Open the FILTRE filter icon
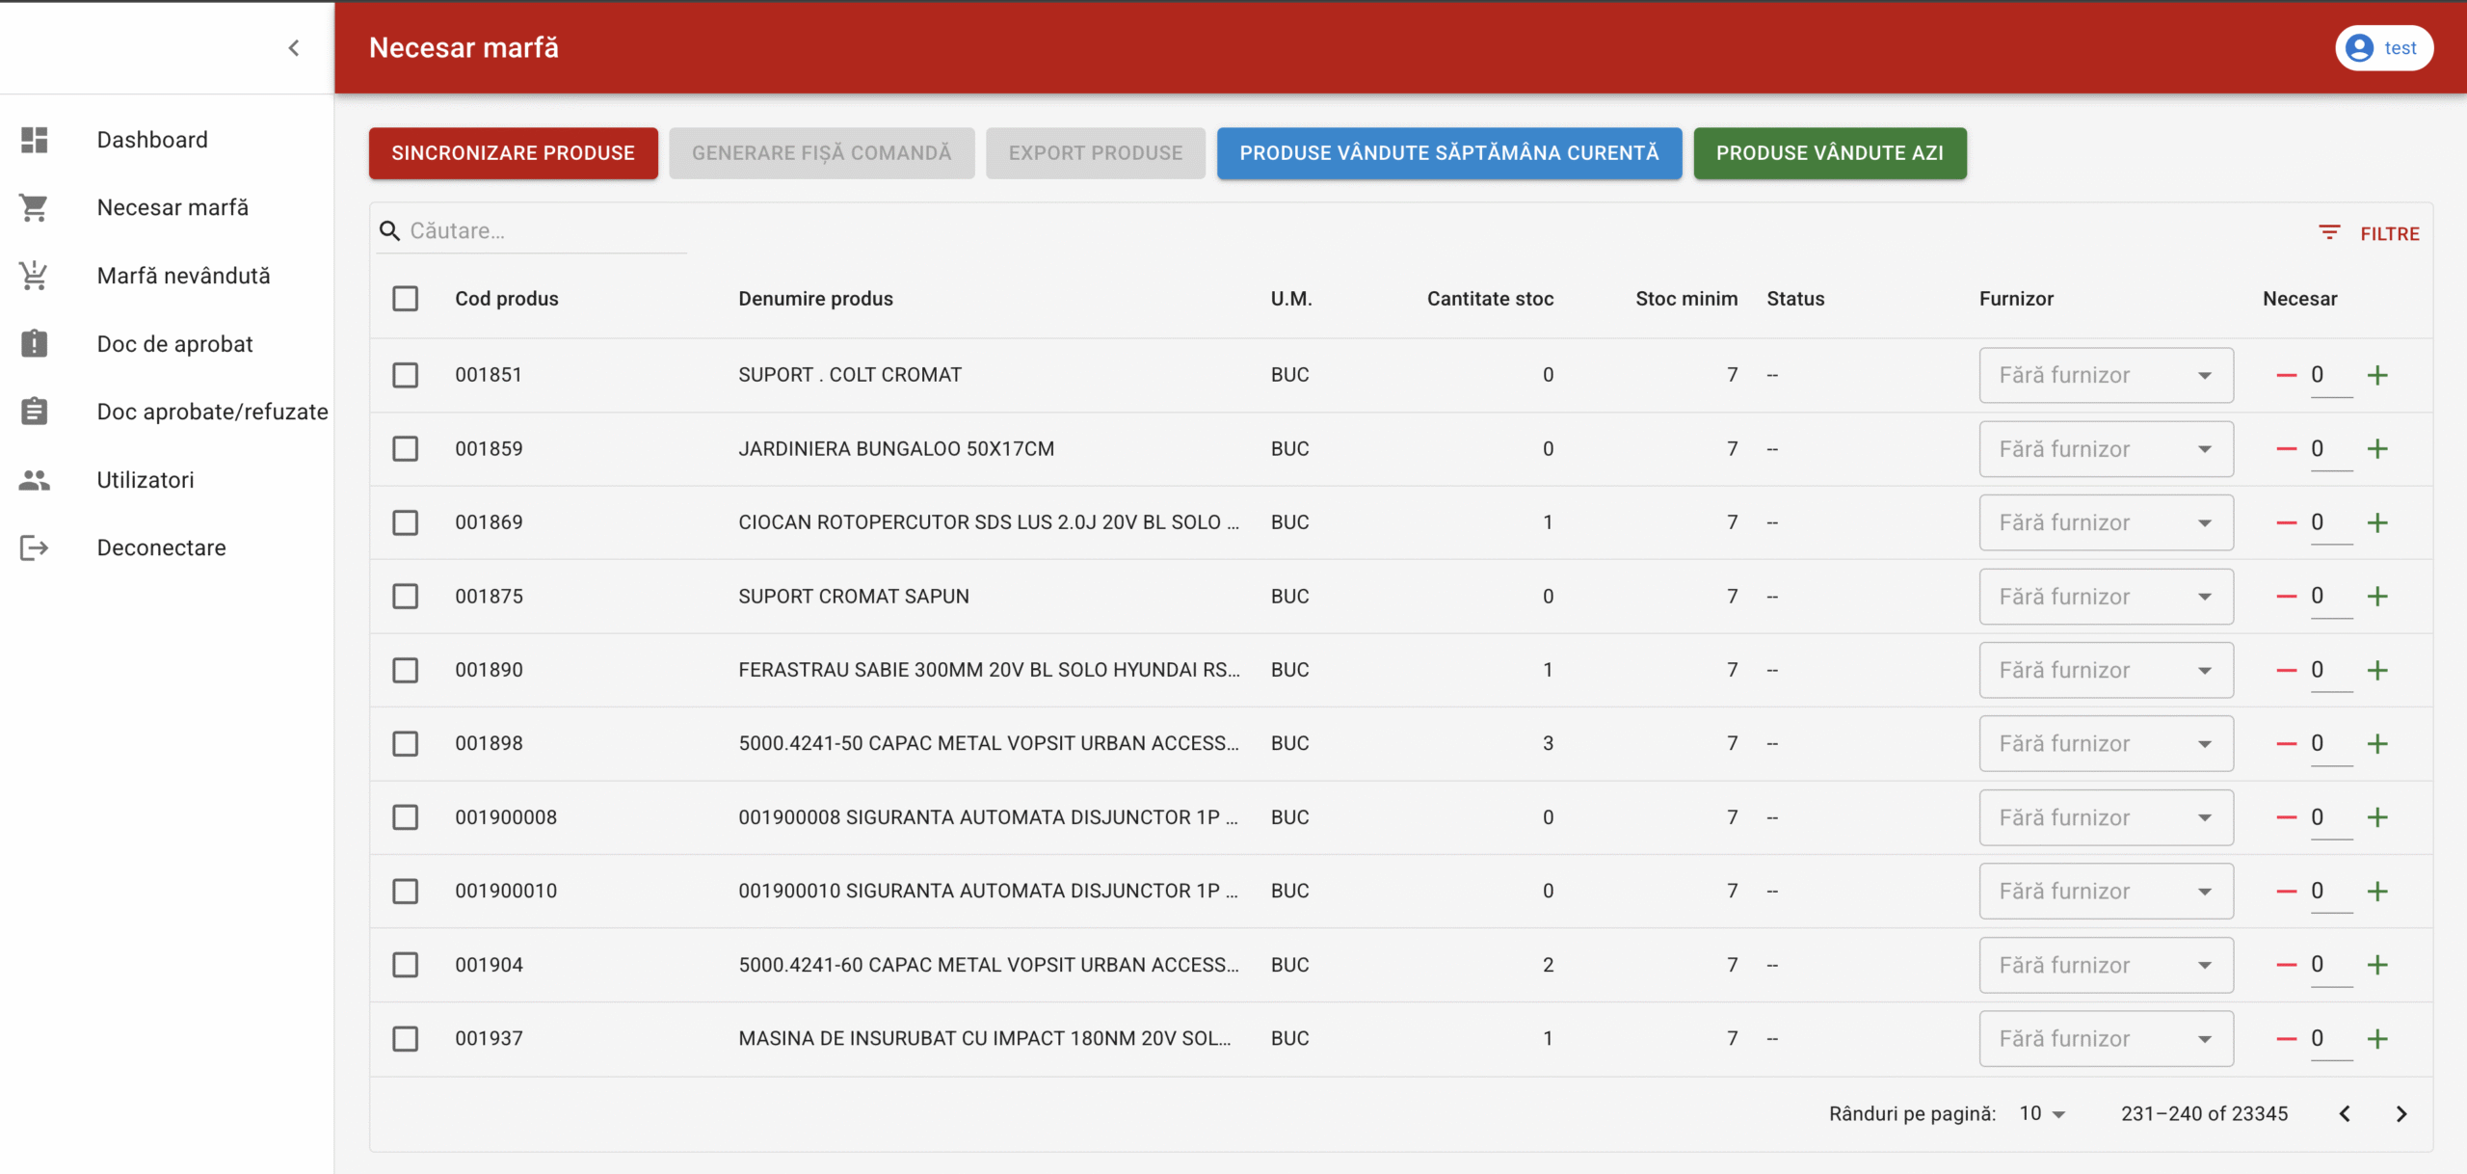The width and height of the screenshot is (2467, 1174). click(2329, 233)
